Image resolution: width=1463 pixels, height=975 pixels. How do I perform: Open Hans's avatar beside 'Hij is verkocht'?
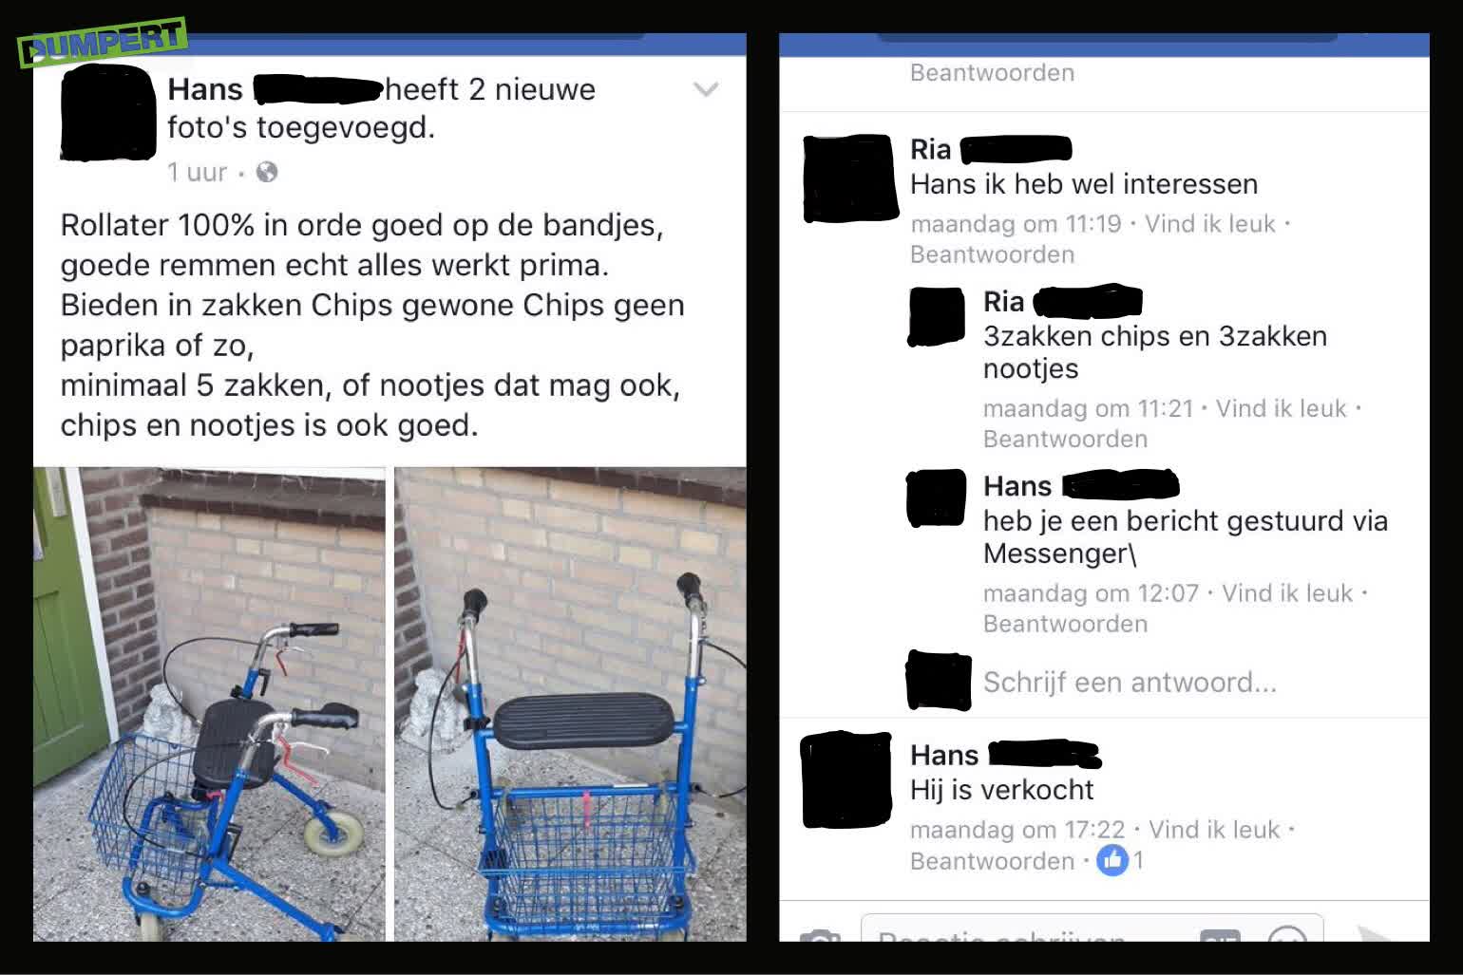846,779
